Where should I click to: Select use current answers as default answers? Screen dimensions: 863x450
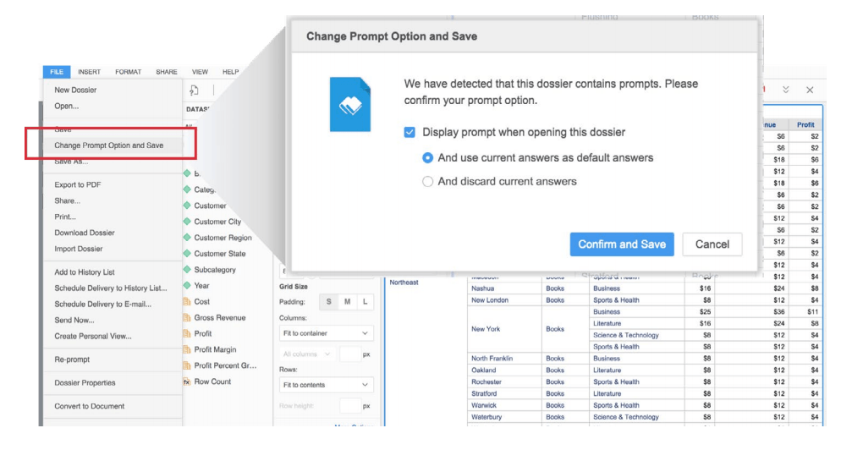click(428, 157)
